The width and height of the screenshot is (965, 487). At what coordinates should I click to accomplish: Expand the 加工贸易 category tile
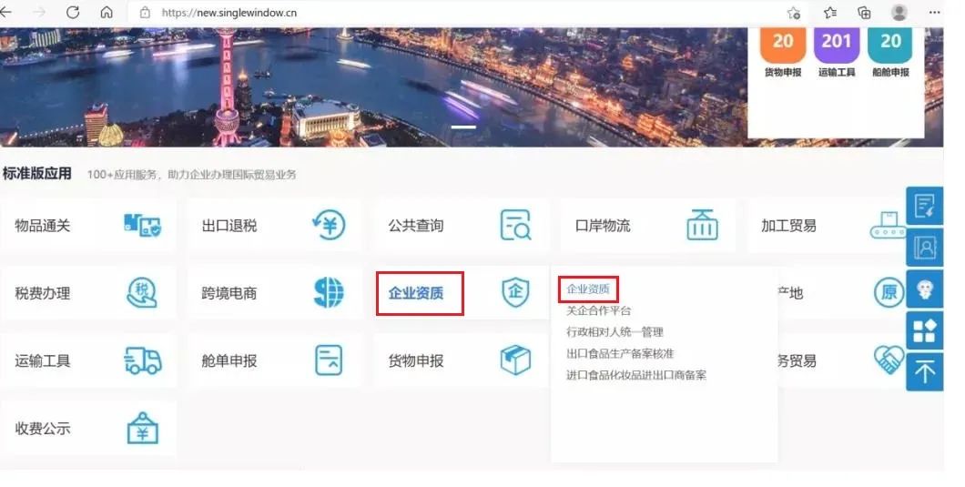788,226
